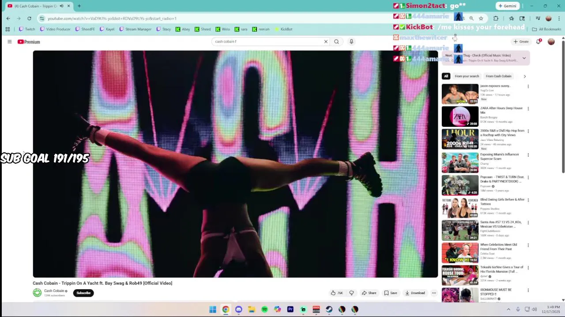Expand the Next queue panel
Image resolution: width=565 pixels, height=317 pixels.
point(524,58)
